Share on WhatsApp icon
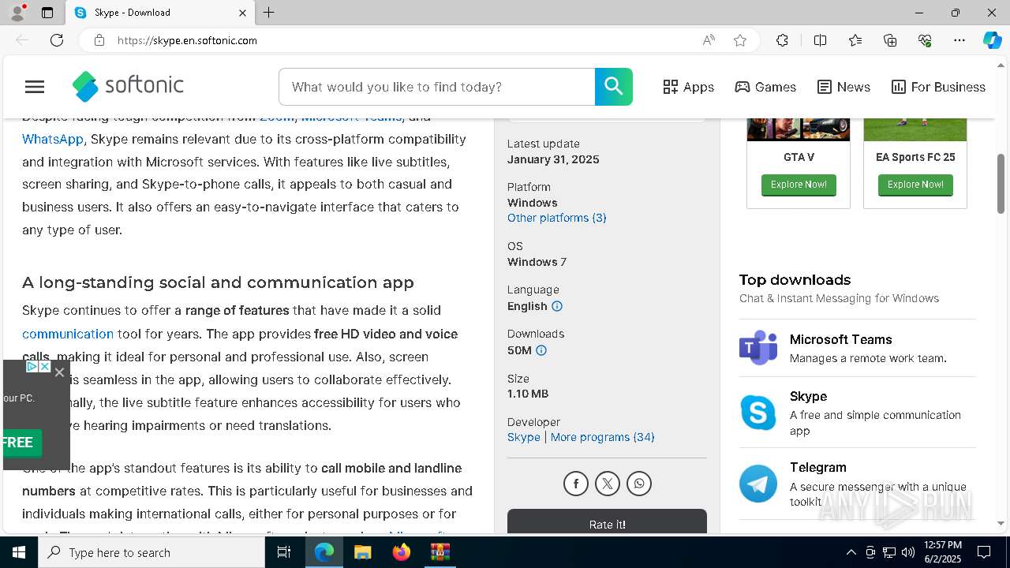Screen dimensions: 1010x568 pyautogui.click(x=639, y=484)
